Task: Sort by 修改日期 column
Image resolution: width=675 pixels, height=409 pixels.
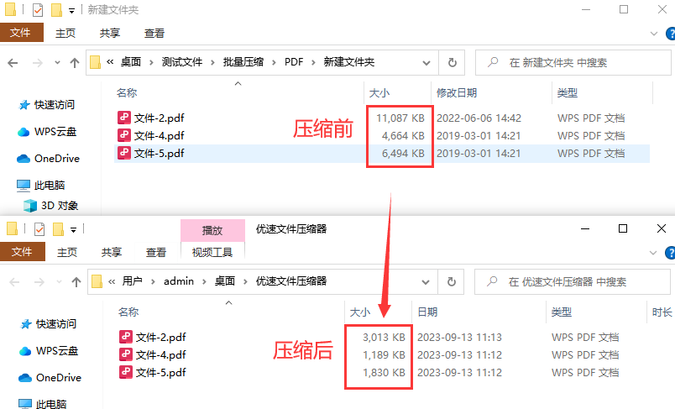Action: click(x=457, y=93)
